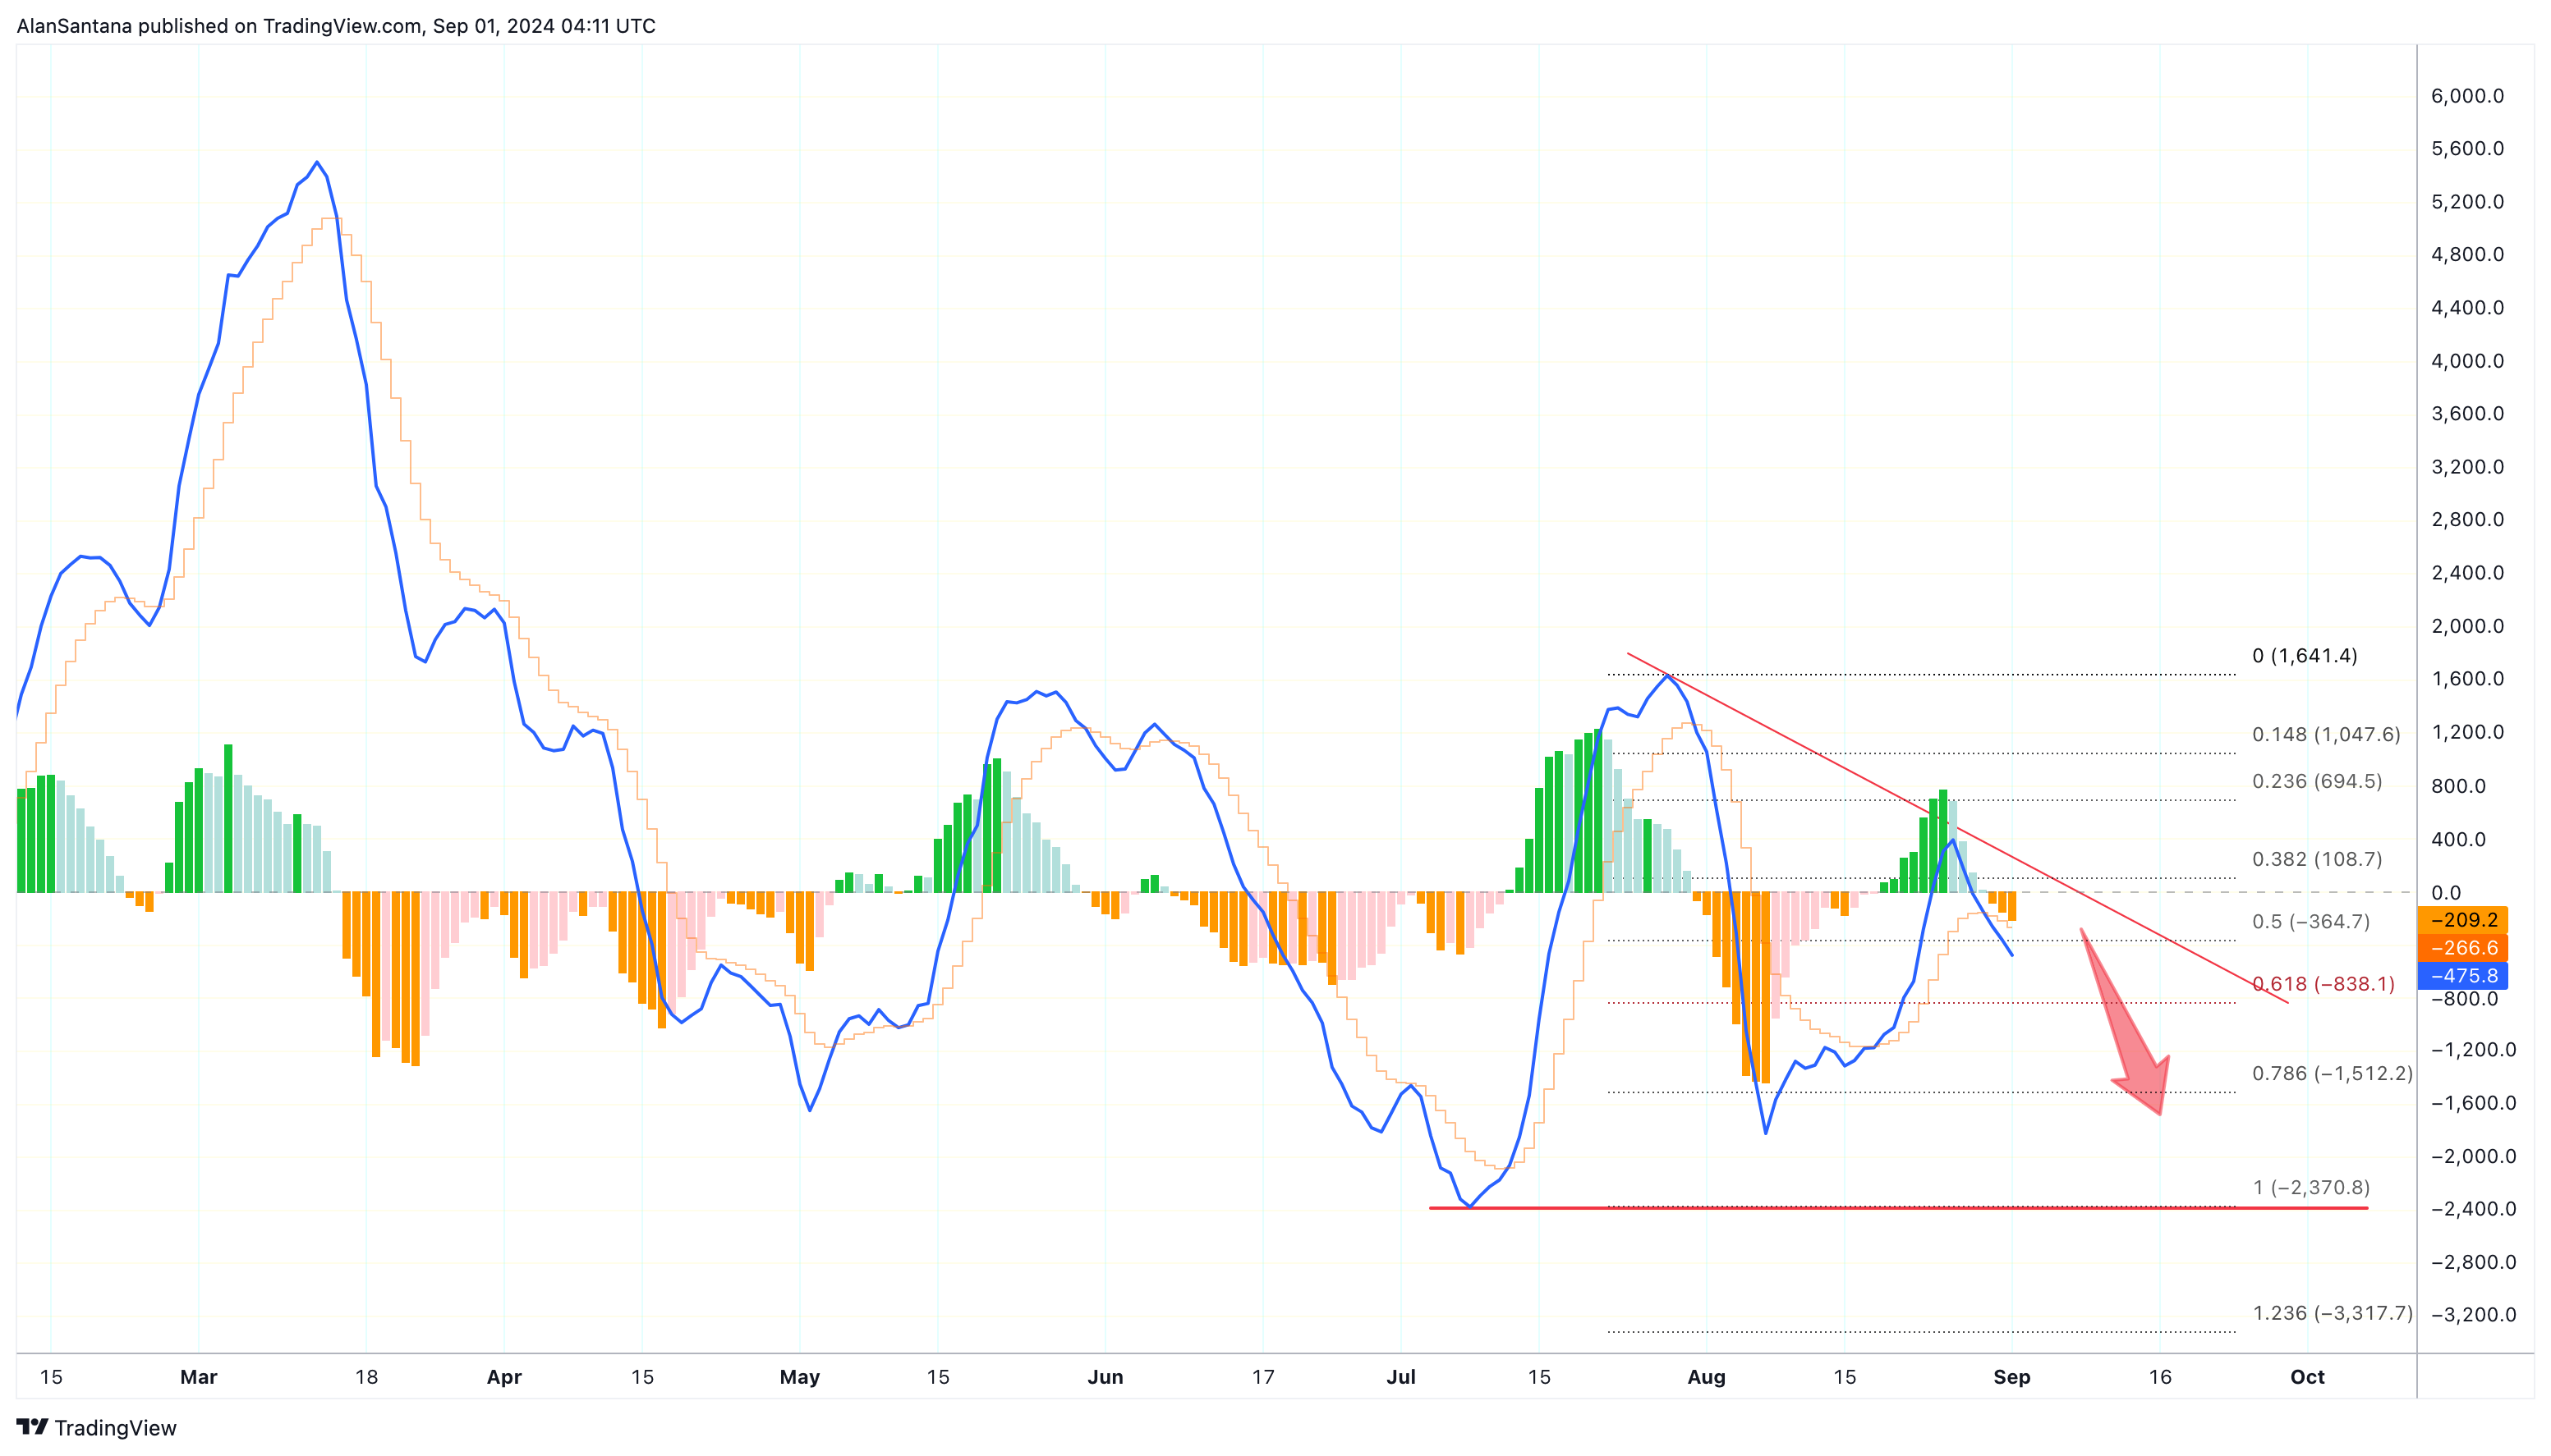Click the −3,200.0 price axis label
The image size is (2551, 1456).
coord(2473,1314)
